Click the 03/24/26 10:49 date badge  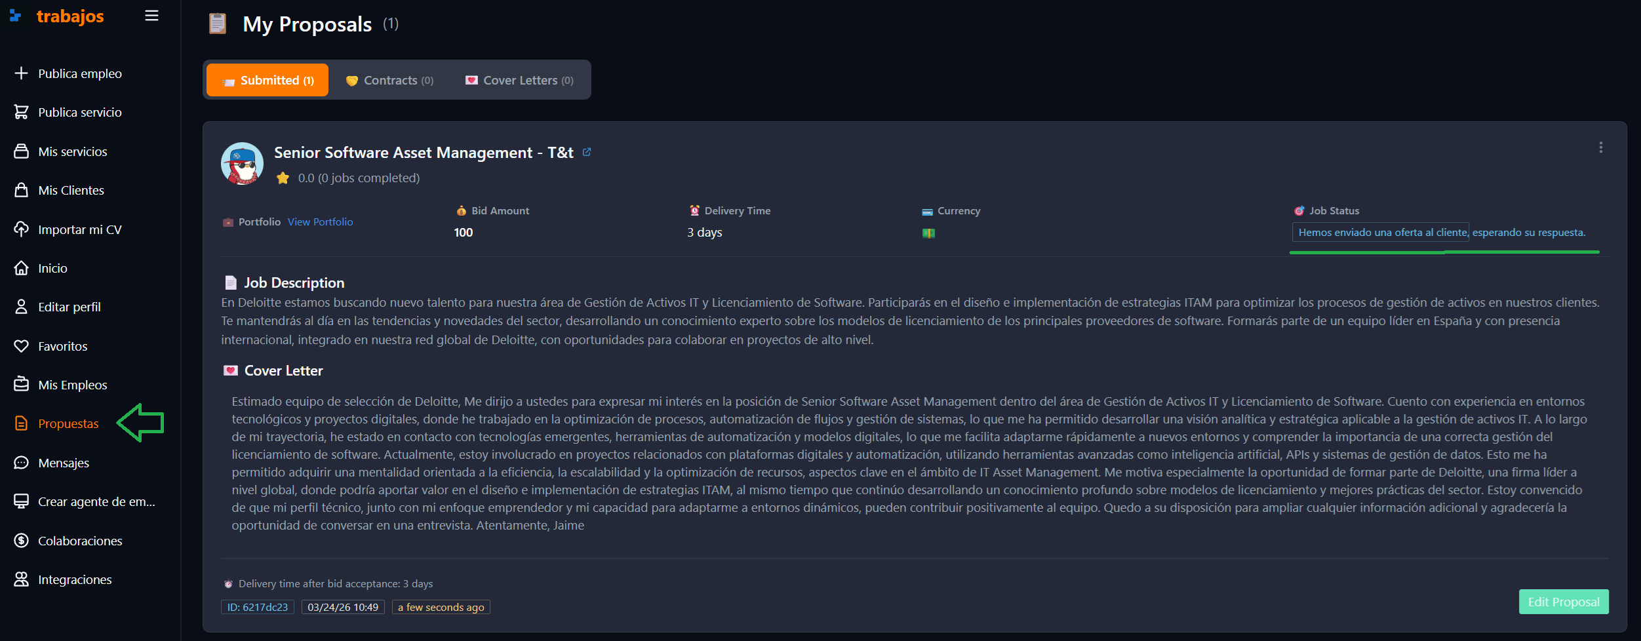click(343, 607)
